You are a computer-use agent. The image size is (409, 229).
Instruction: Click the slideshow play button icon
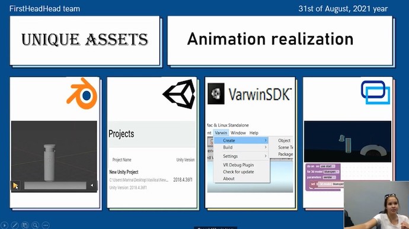(4, 225)
